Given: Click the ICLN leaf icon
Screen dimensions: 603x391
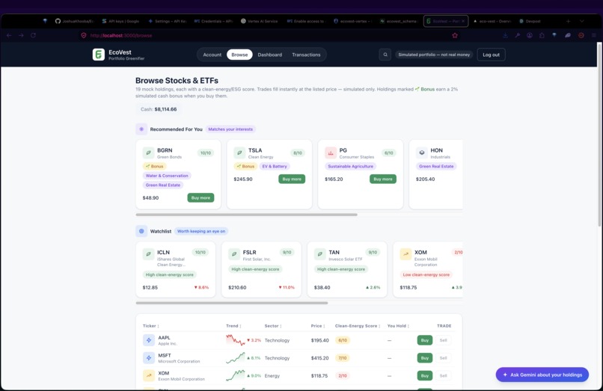Looking at the screenshot, I should click(x=148, y=254).
